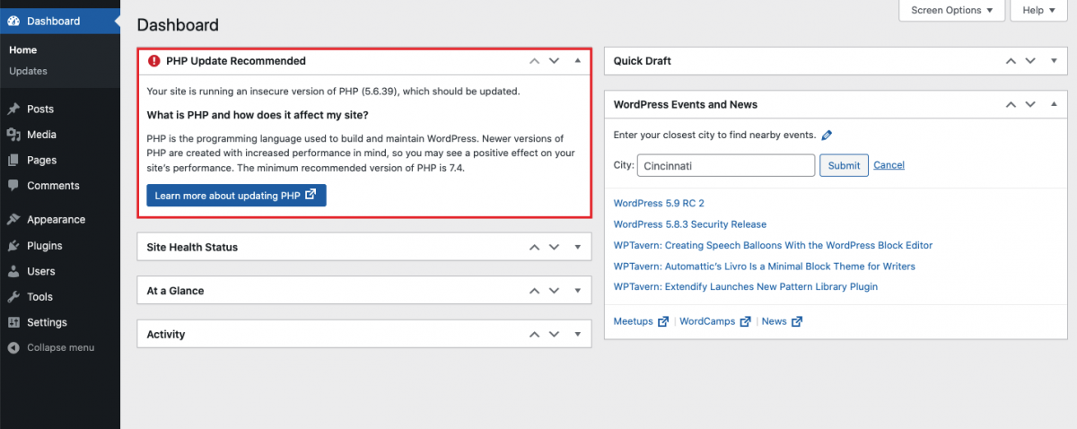Screen dimensions: 1077x429
Task: Click Learn more about updating PHP button
Action: click(x=236, y=195)
